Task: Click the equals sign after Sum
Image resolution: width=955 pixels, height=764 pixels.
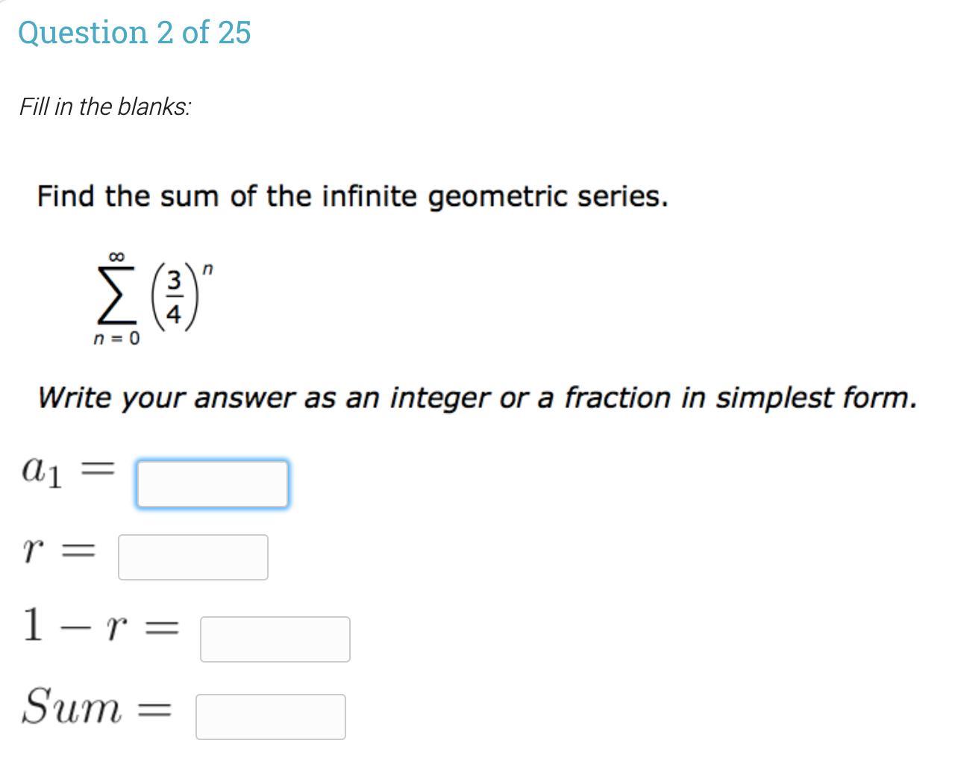Action: pyautogui.click(x=155, y=710)
